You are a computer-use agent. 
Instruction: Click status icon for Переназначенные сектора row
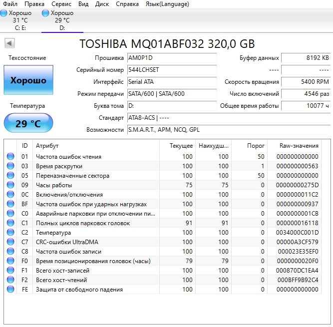(x=10, y=175)
